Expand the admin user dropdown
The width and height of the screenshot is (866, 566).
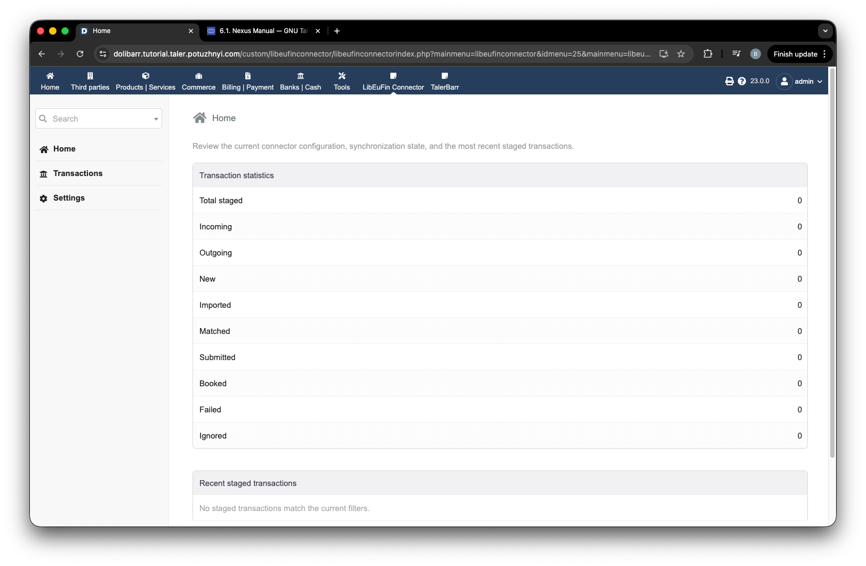799,82
